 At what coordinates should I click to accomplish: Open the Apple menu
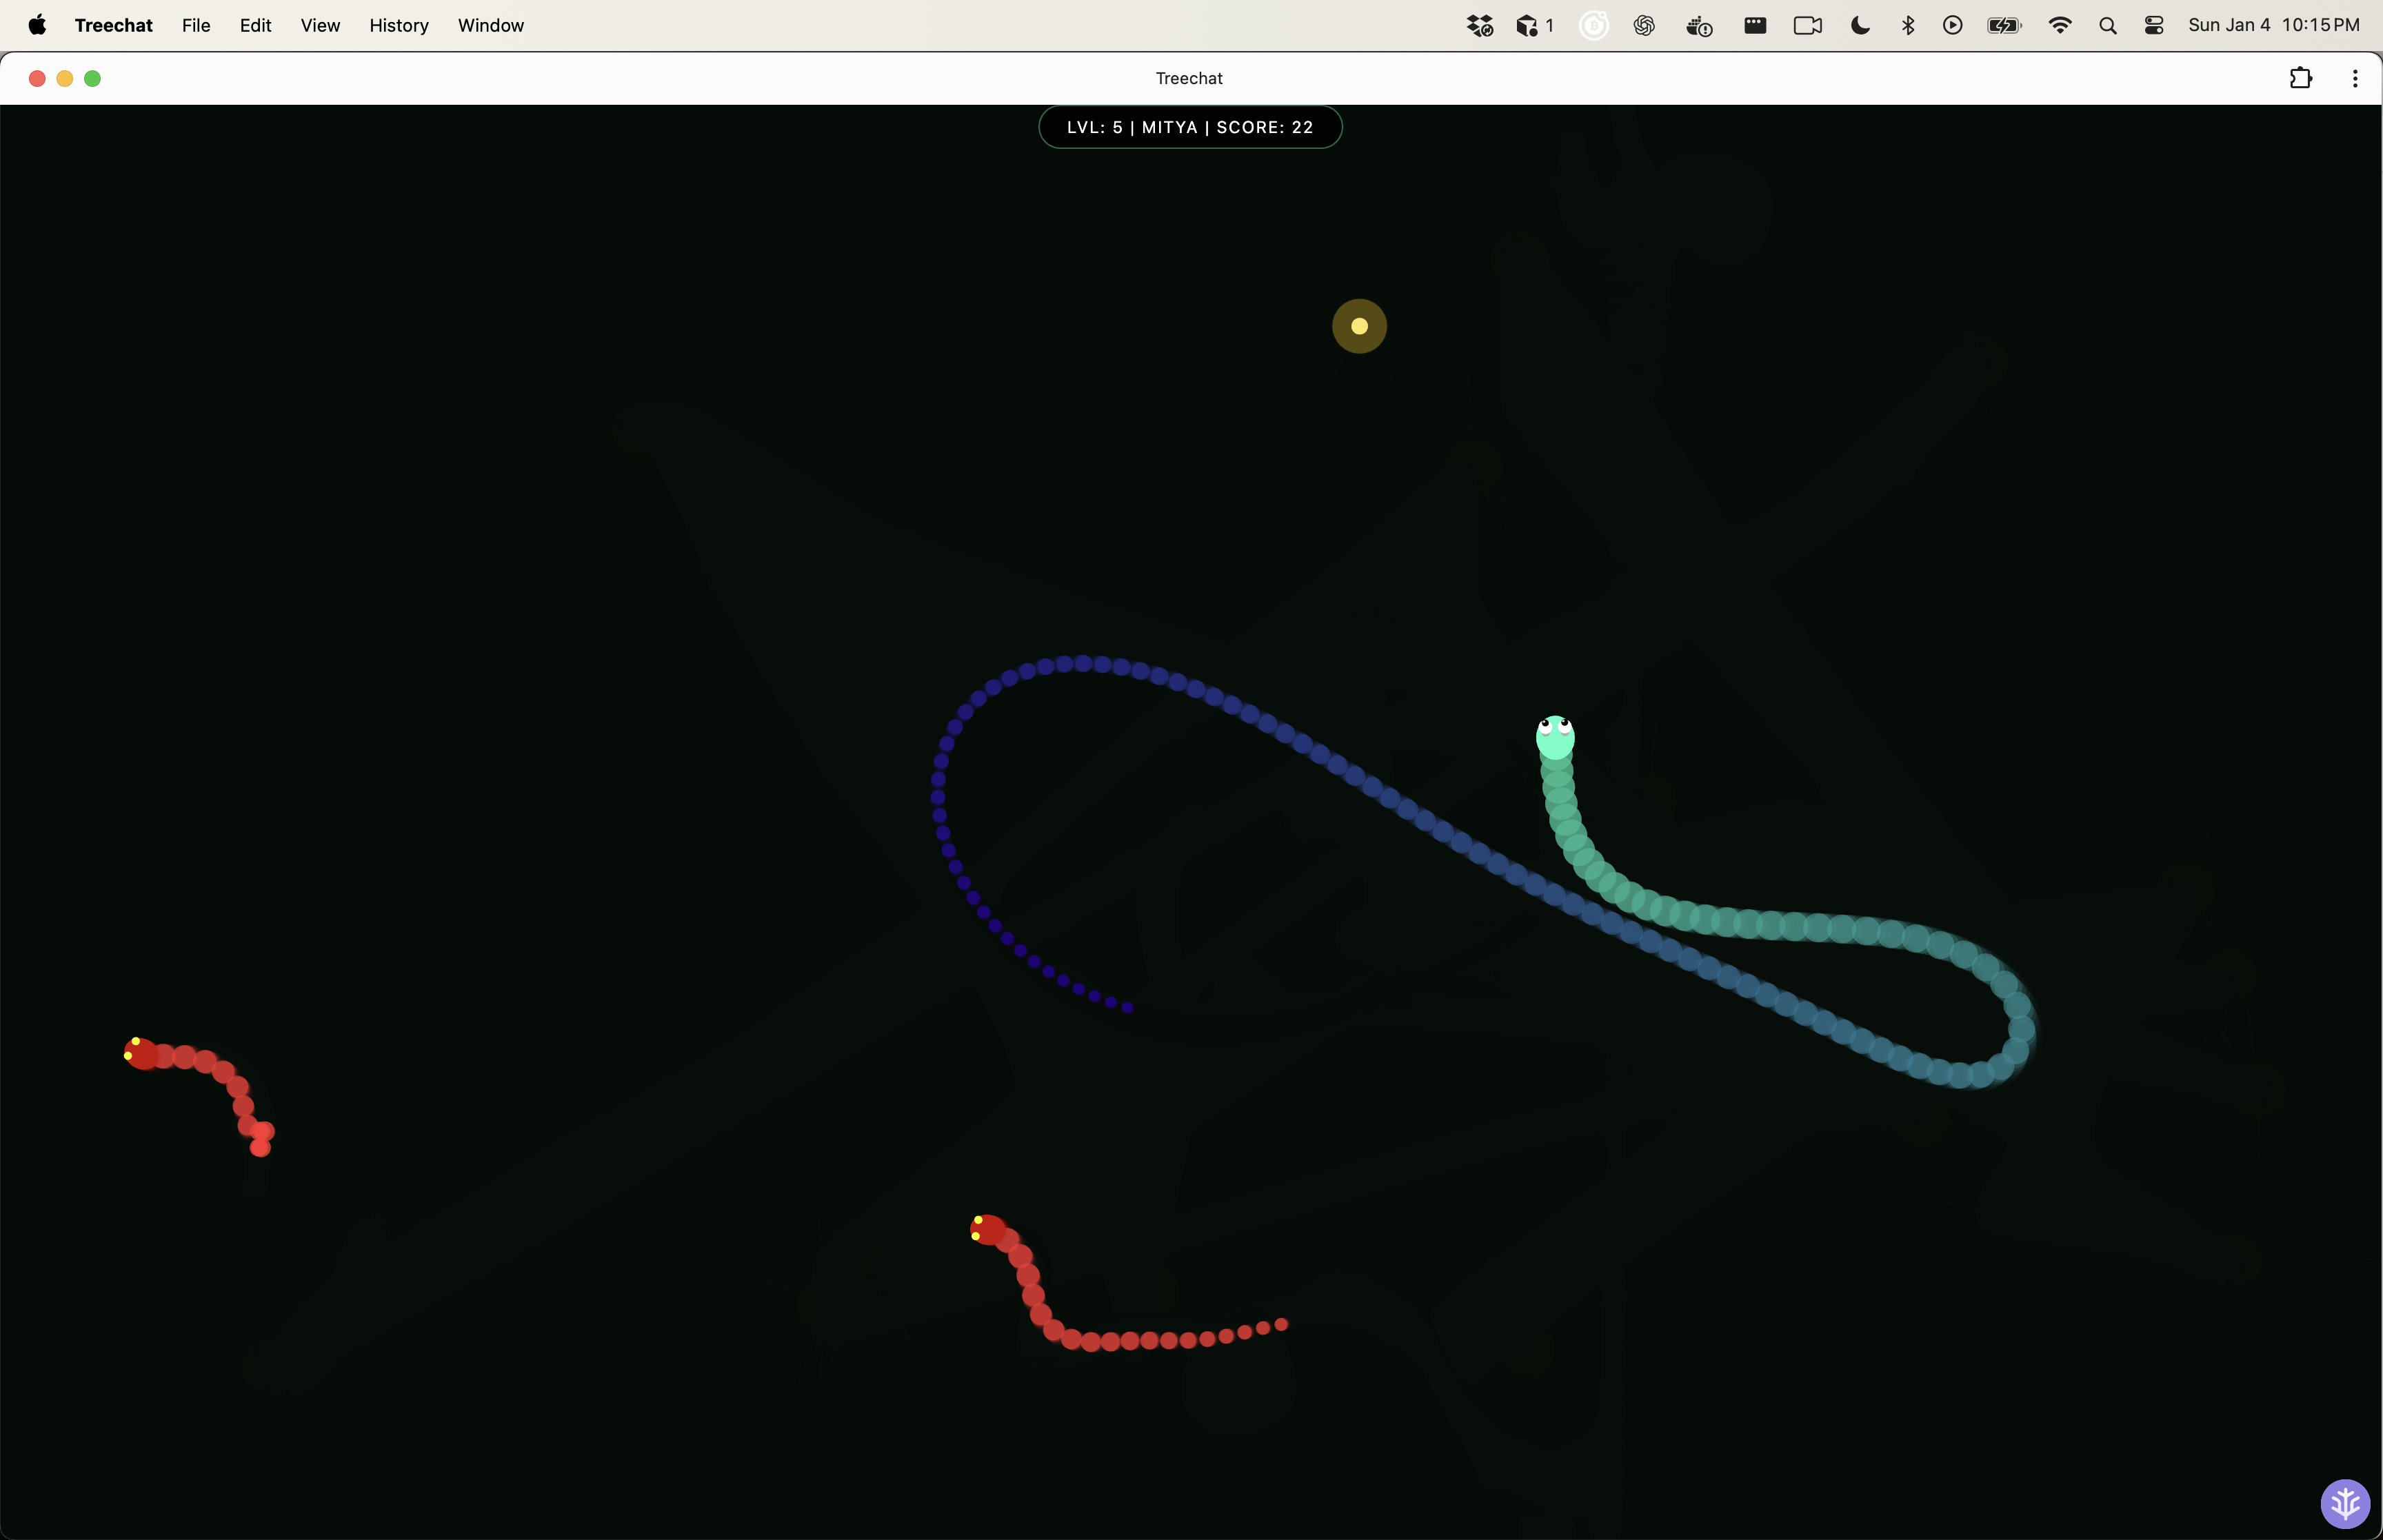(37, 25)
